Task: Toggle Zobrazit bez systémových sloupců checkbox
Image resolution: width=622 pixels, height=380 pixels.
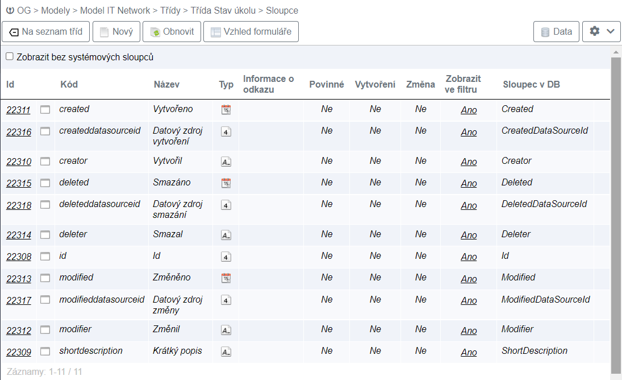Action: click(x=10, y=57)
